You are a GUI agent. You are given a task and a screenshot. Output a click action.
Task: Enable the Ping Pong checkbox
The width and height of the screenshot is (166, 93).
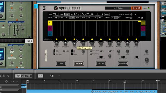(x=91, y=54)
